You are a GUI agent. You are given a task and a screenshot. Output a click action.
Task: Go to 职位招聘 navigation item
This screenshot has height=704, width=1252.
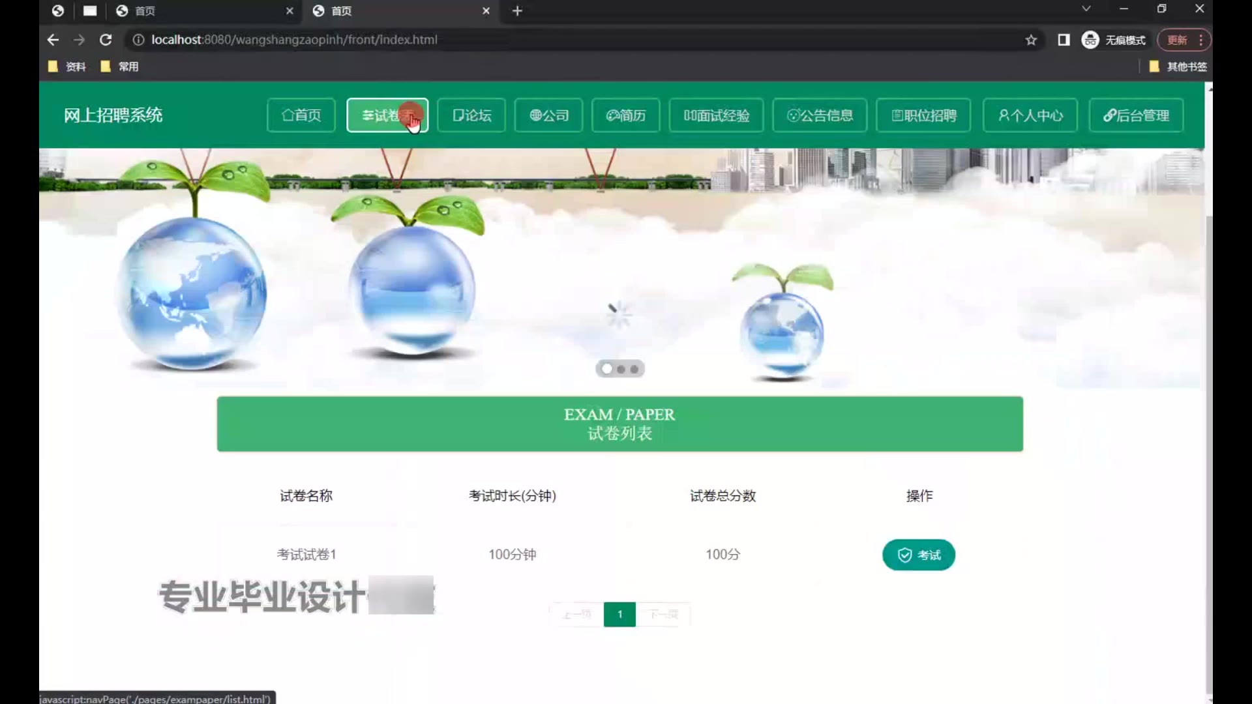923,115
